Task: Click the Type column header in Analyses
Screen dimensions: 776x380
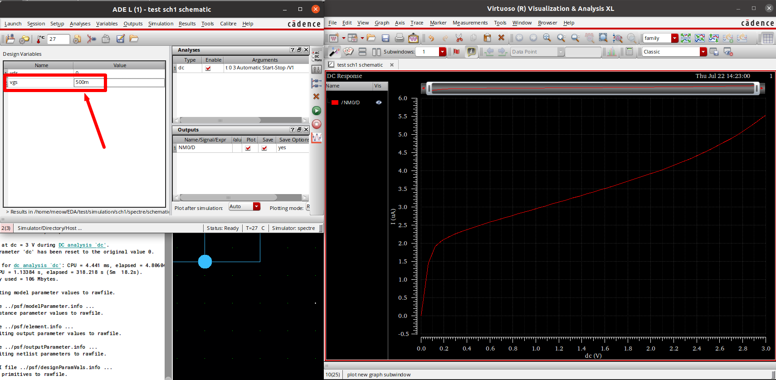Action: [190, 60]
